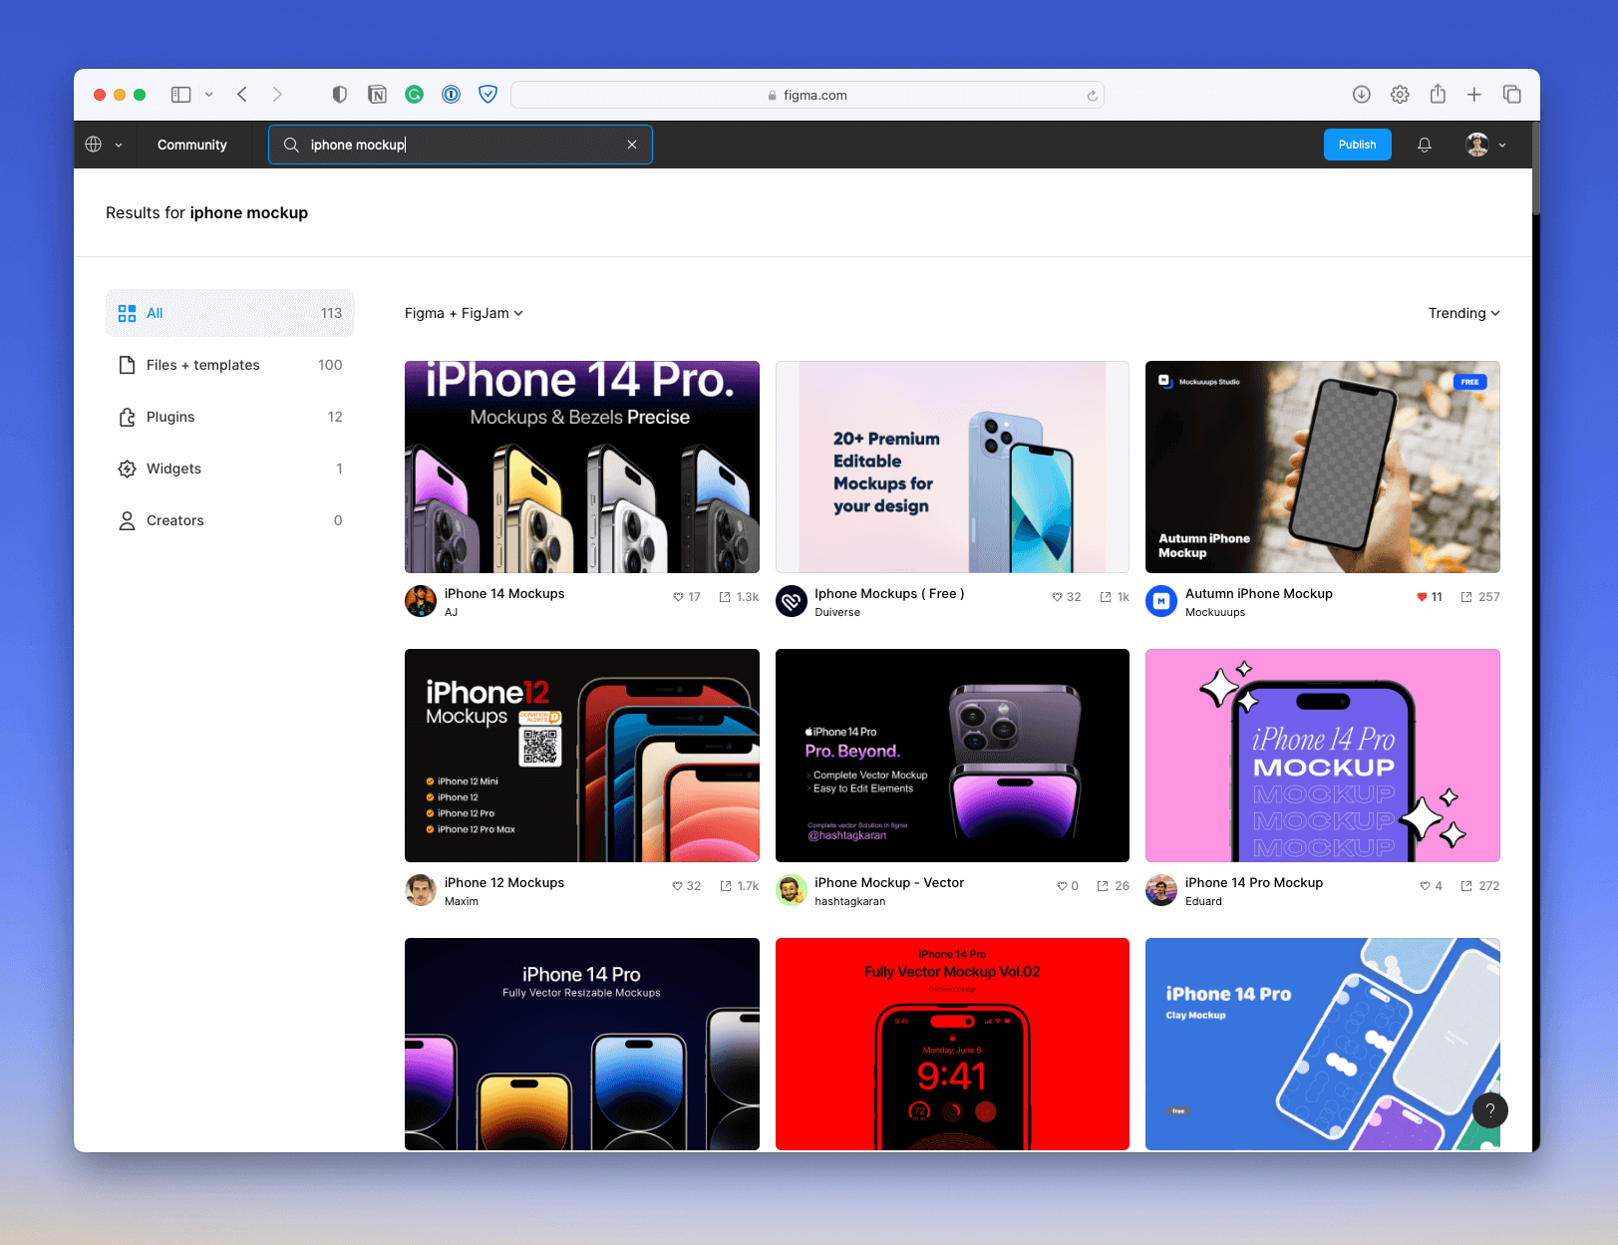Click the search magnifier icon
This screenshot has height=1245, width=1618.
coord(290,145)
